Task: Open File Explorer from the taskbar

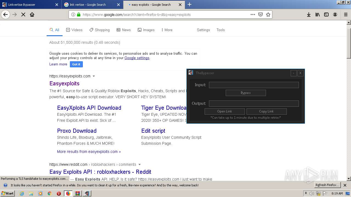Action: pyautogui.click(x=31, y=193)
